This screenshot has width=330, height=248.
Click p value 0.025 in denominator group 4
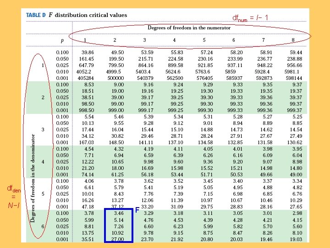(x=62, y=162)
